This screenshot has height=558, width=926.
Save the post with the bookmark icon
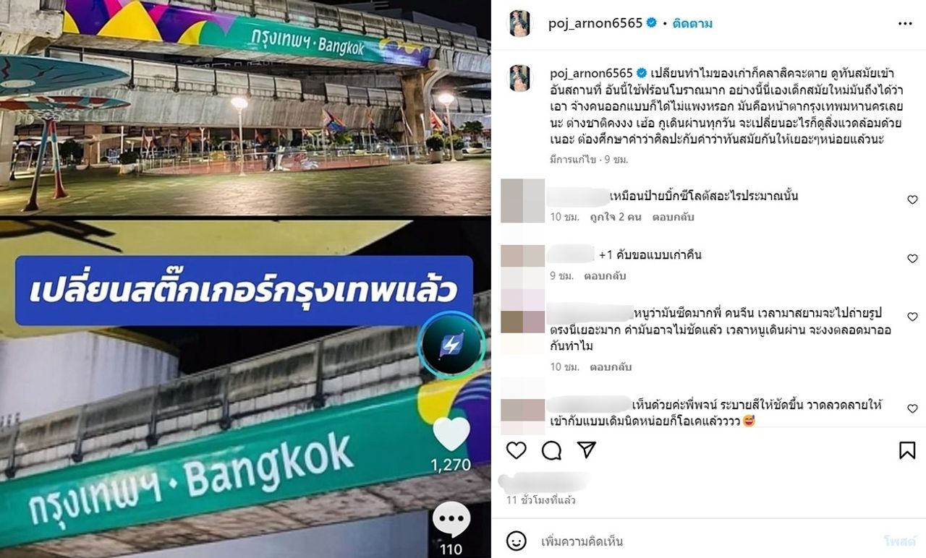(907, 450)
